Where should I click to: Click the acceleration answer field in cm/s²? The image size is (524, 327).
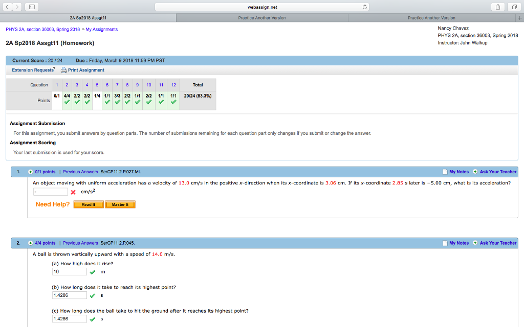(x=51, y=192)
